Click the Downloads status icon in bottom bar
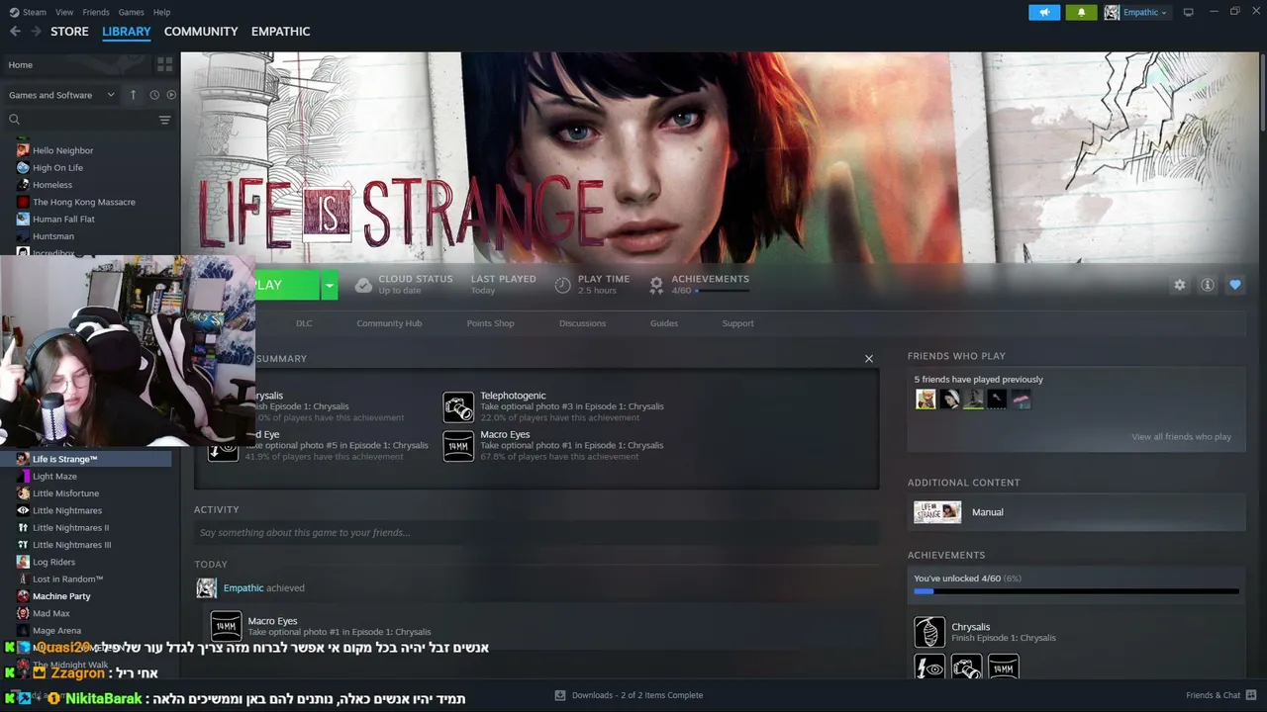1267x712 pixels. coord(560,695)
